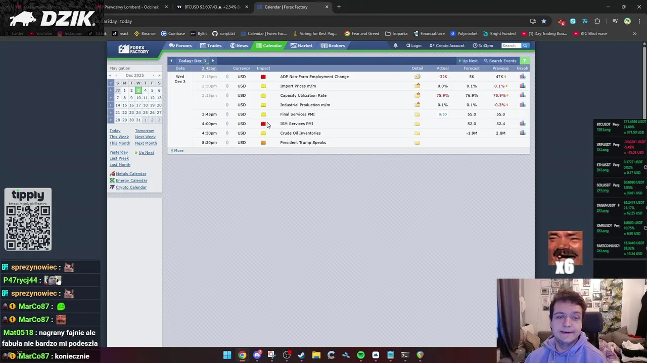Toggle alert for ADP Non-Farm event row

point(227,77)
